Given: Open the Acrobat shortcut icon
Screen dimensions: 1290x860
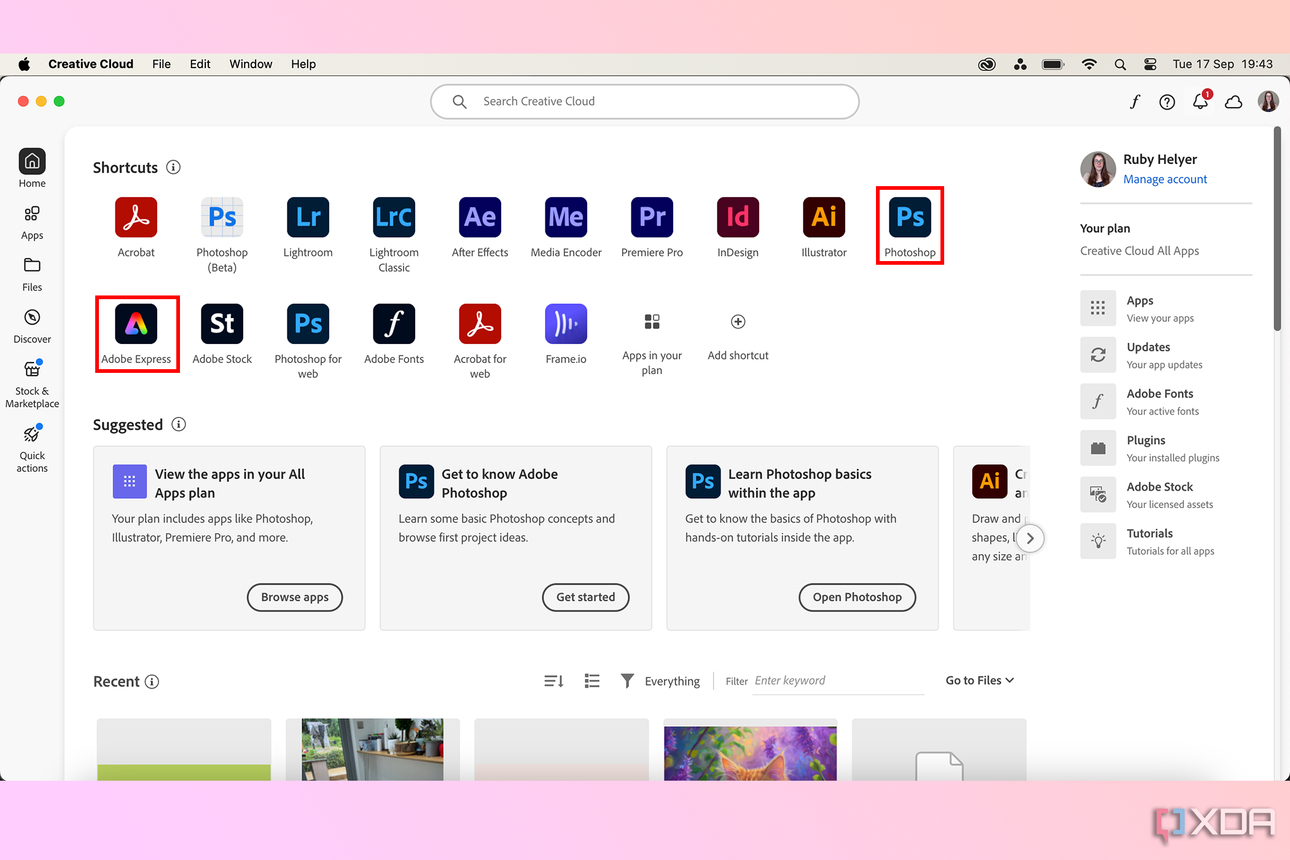Looking at the screenshot, I should coord(136,217).
